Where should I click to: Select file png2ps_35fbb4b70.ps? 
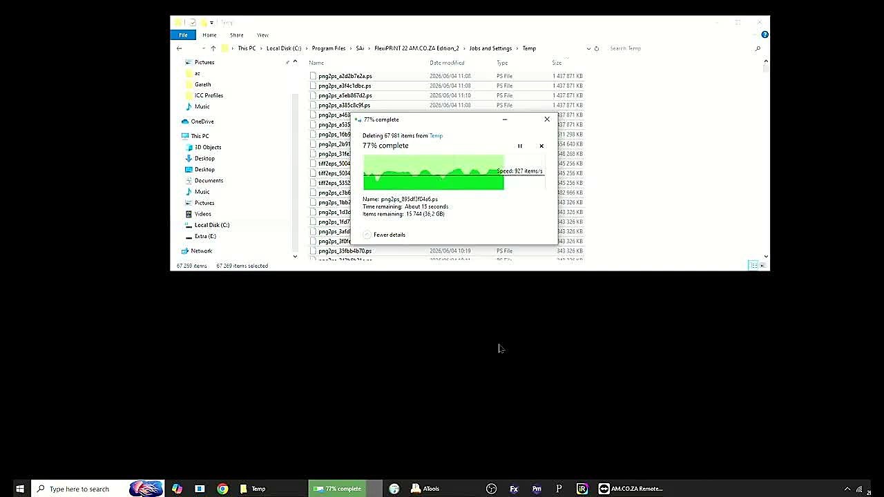coord(345,251)
